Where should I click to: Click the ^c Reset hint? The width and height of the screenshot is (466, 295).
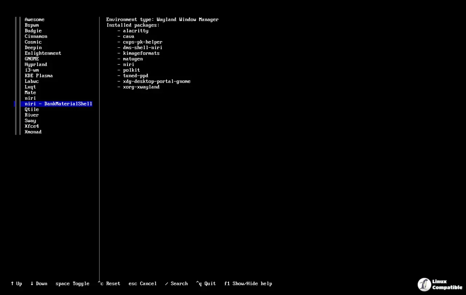[109, 284]
